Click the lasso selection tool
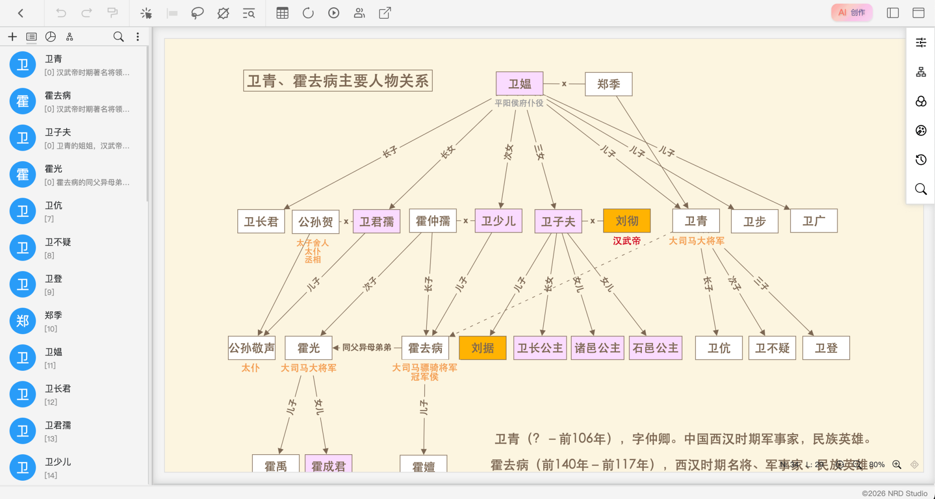Screen dimensions: 935x499 pos(197,13)
